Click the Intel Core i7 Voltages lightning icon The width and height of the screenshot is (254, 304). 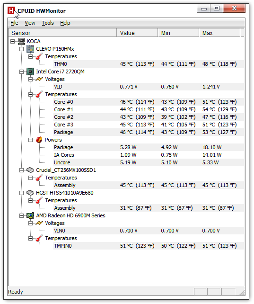39,79
